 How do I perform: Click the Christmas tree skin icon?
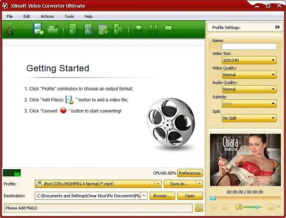click(x=10, y=30)
